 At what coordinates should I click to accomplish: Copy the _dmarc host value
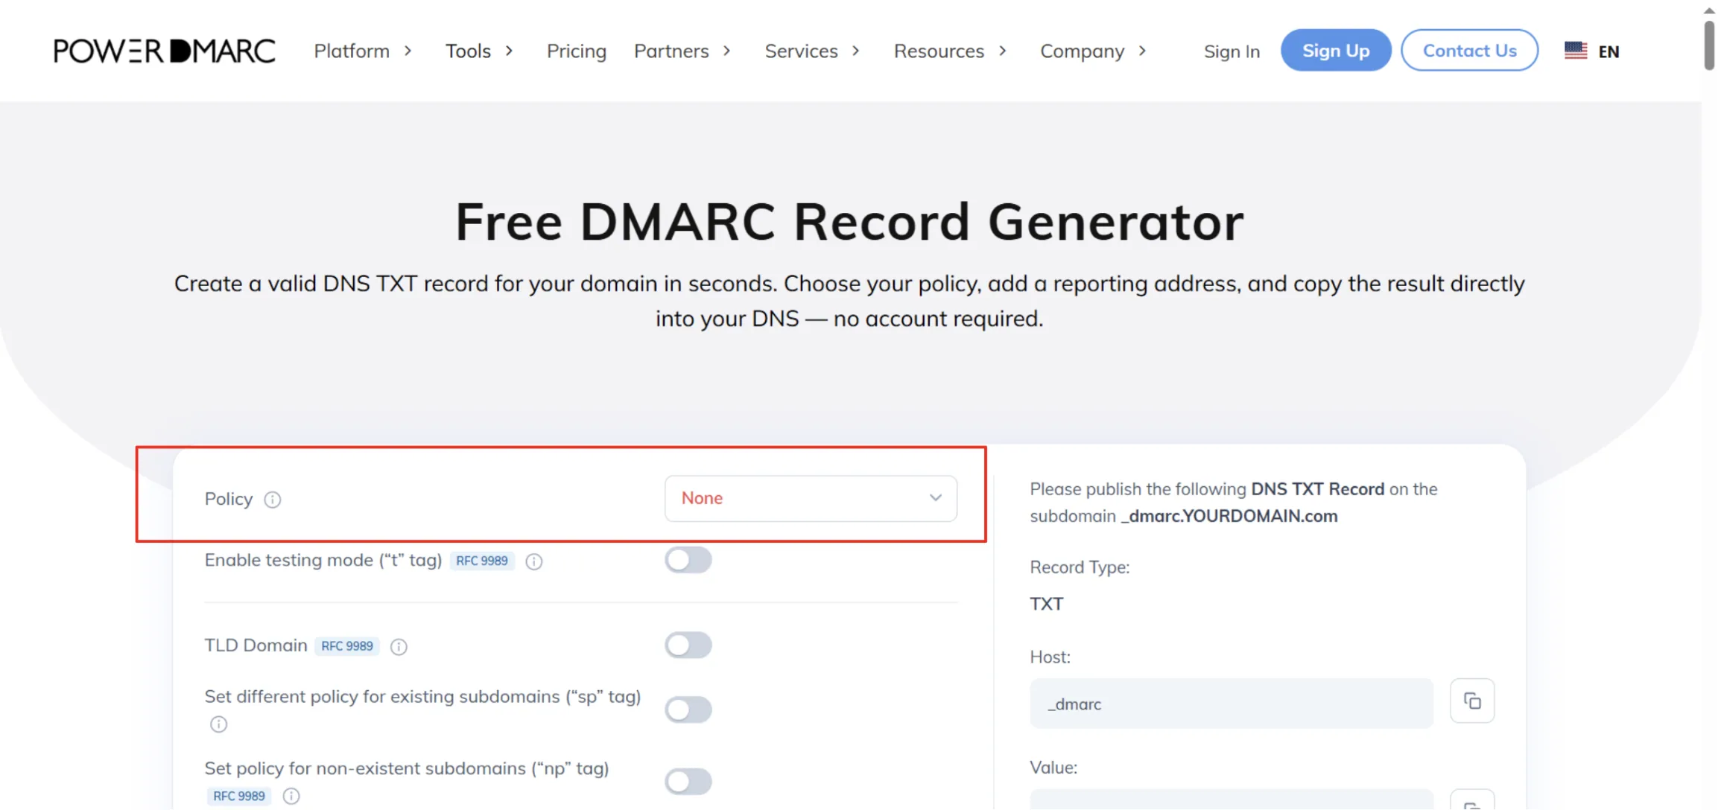click(1471, 701)
